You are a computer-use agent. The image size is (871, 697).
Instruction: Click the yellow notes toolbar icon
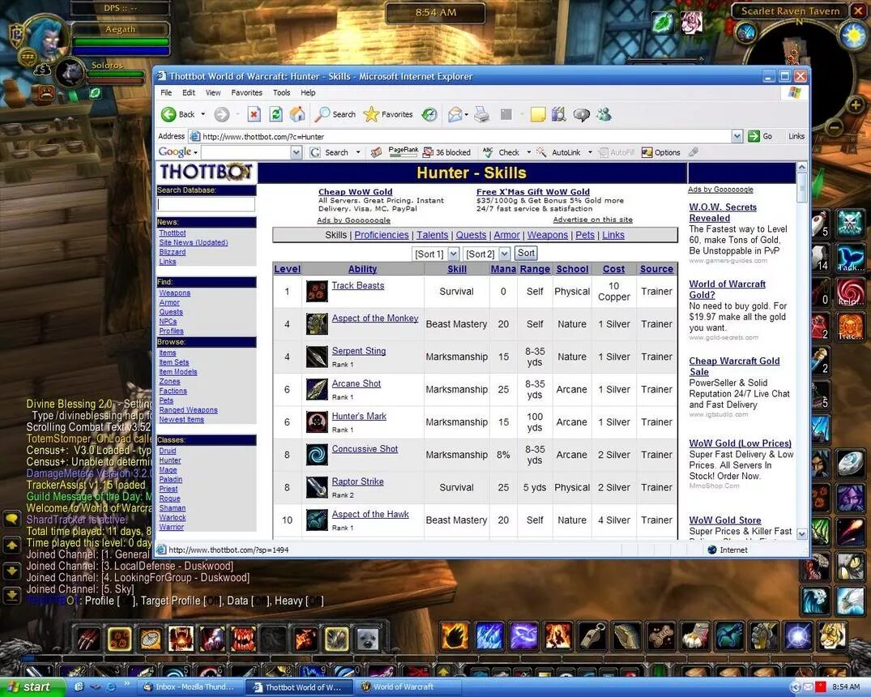[x=538, y=114]
